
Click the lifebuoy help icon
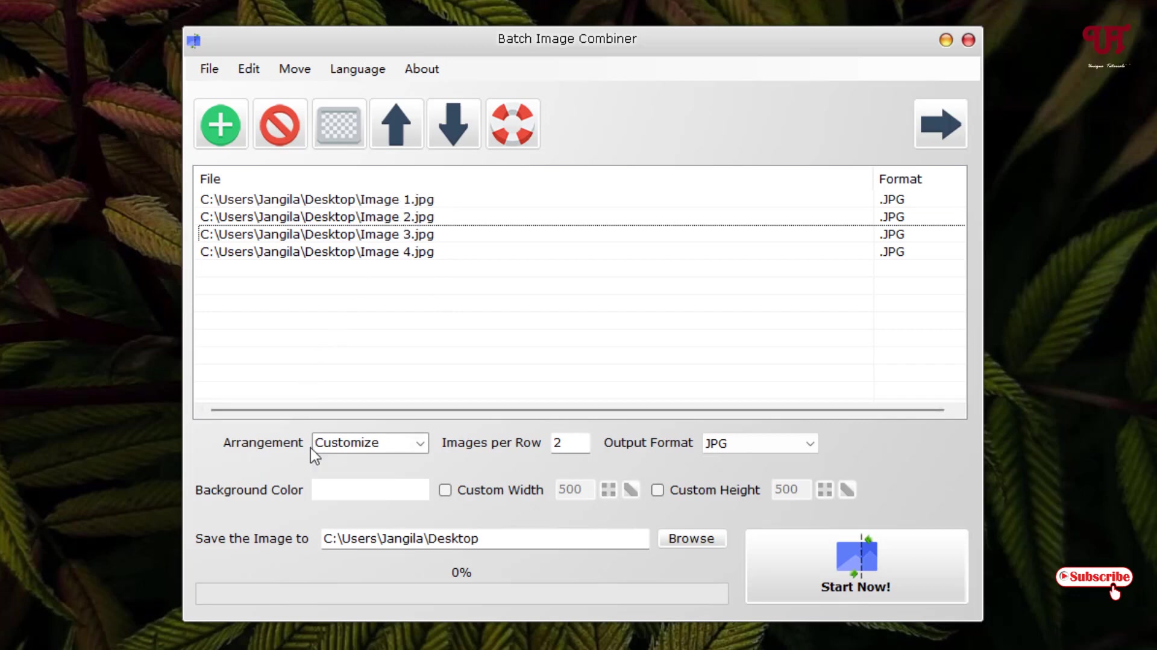click(512, 124)
